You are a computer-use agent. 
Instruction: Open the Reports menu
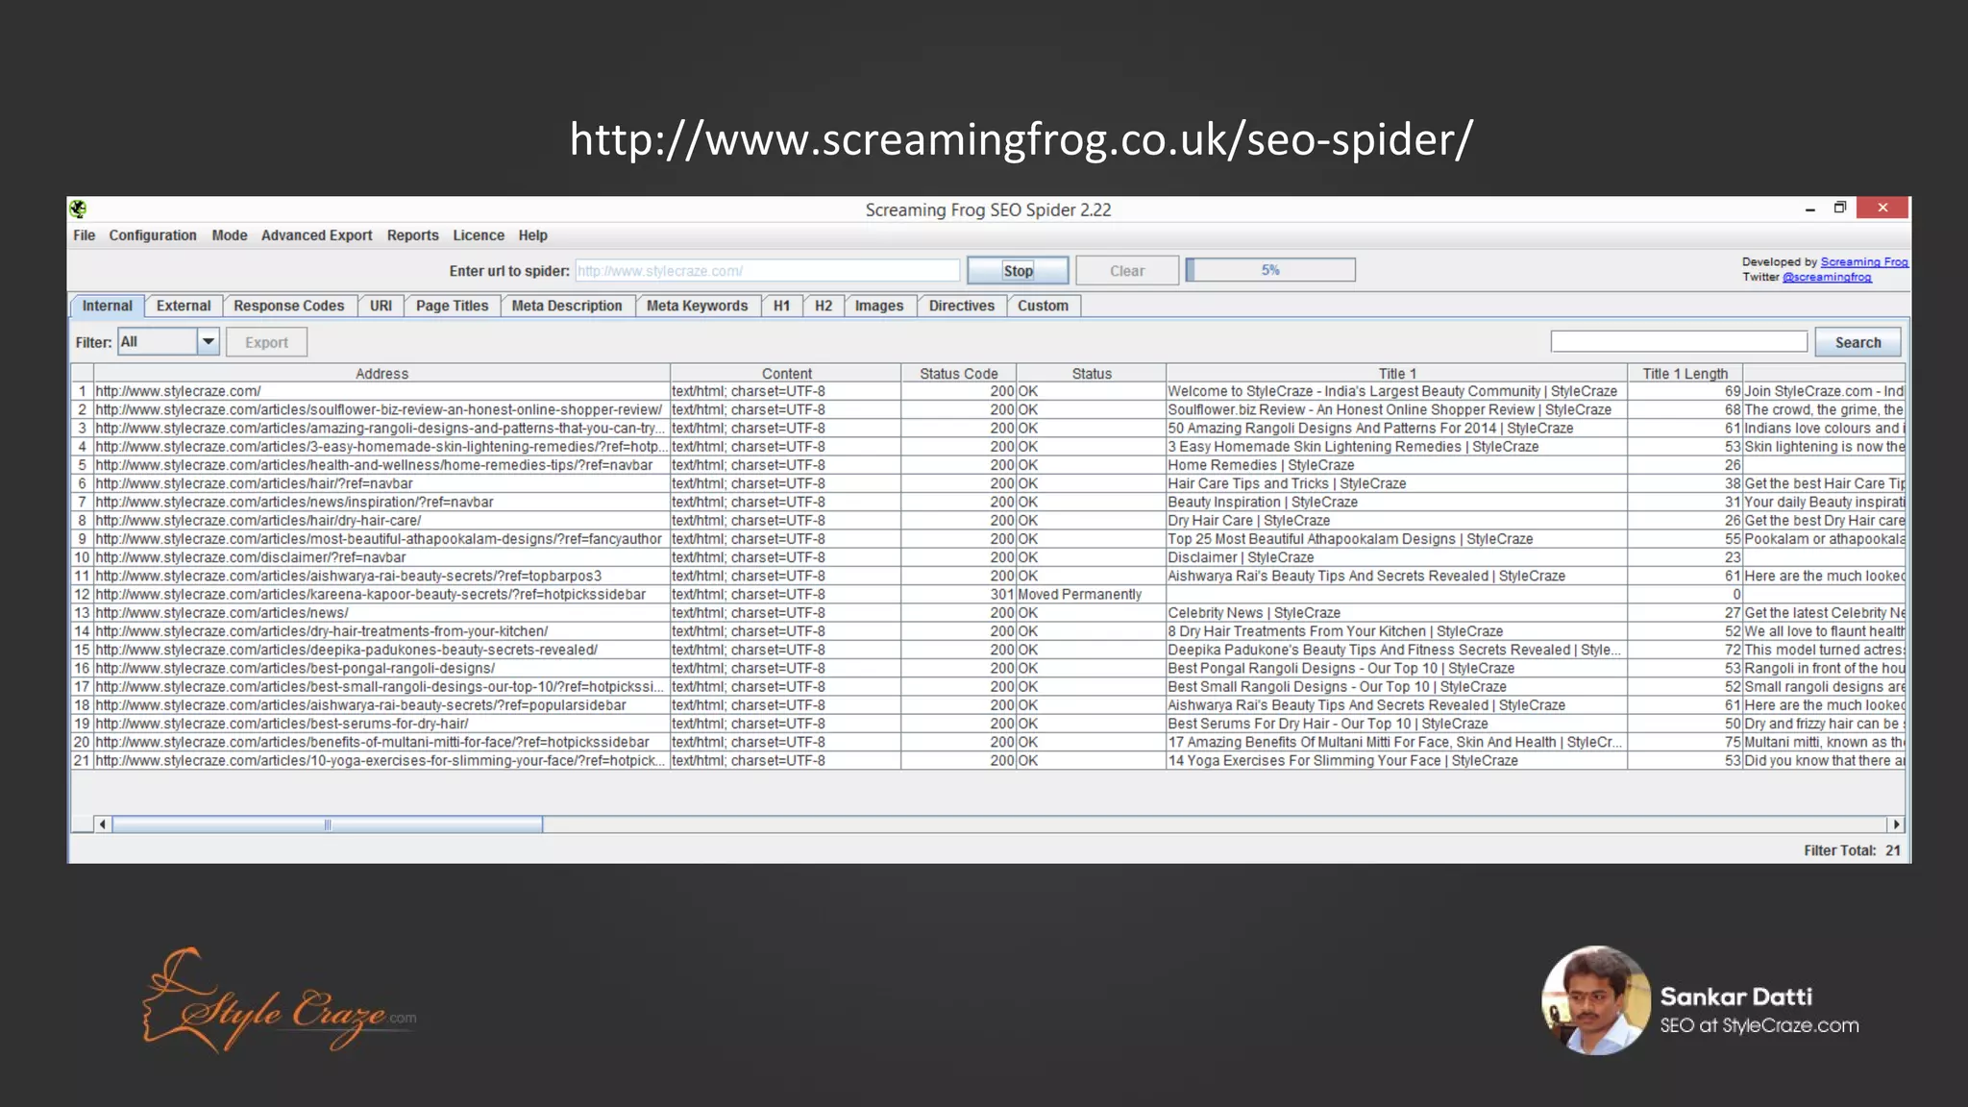[413, 235]
